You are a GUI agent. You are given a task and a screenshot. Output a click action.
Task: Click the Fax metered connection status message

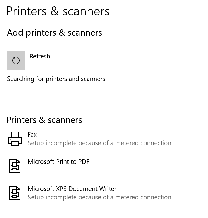click(100, 143)
